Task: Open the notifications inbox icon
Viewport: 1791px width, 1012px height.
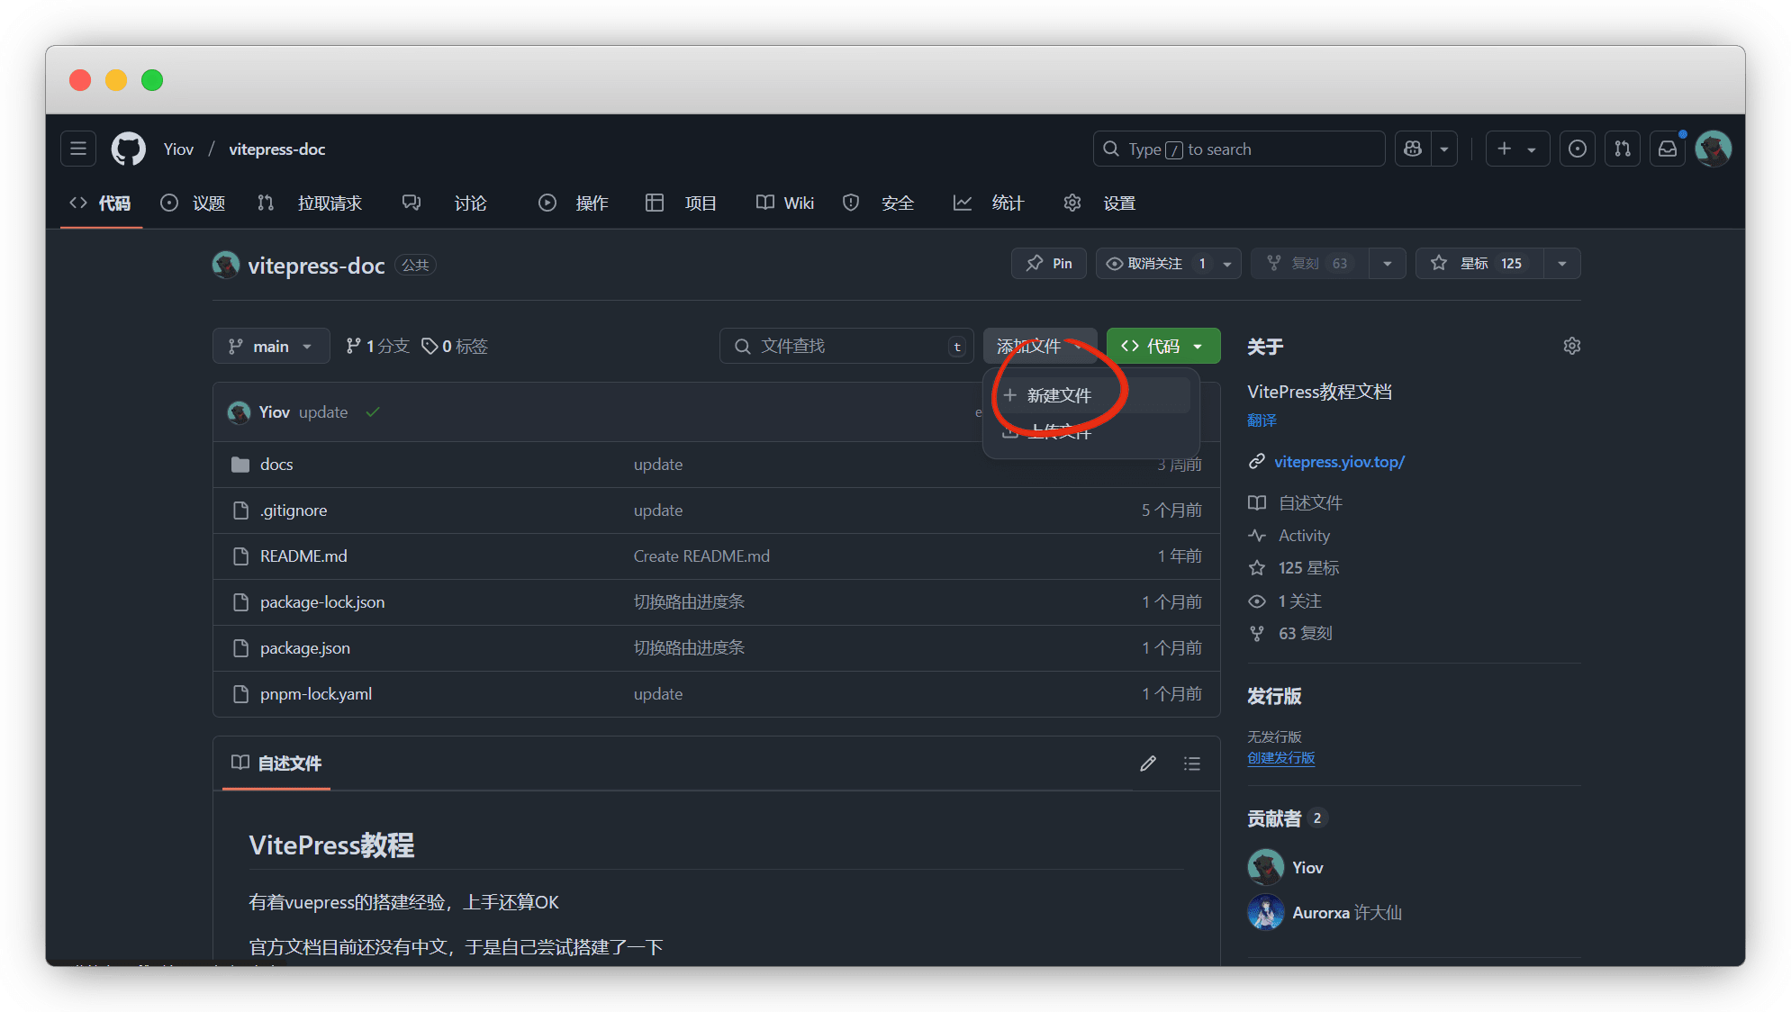Action: click(1668, 149)
